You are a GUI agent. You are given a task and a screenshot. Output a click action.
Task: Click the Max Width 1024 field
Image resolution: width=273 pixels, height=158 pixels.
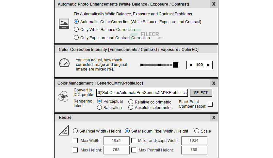[x=117, y=141]
